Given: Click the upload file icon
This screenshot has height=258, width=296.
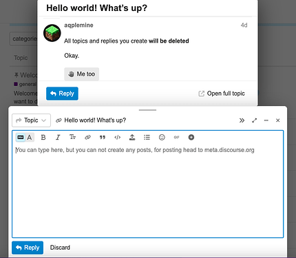Looking at the screenshot, I should pos(132,138).
